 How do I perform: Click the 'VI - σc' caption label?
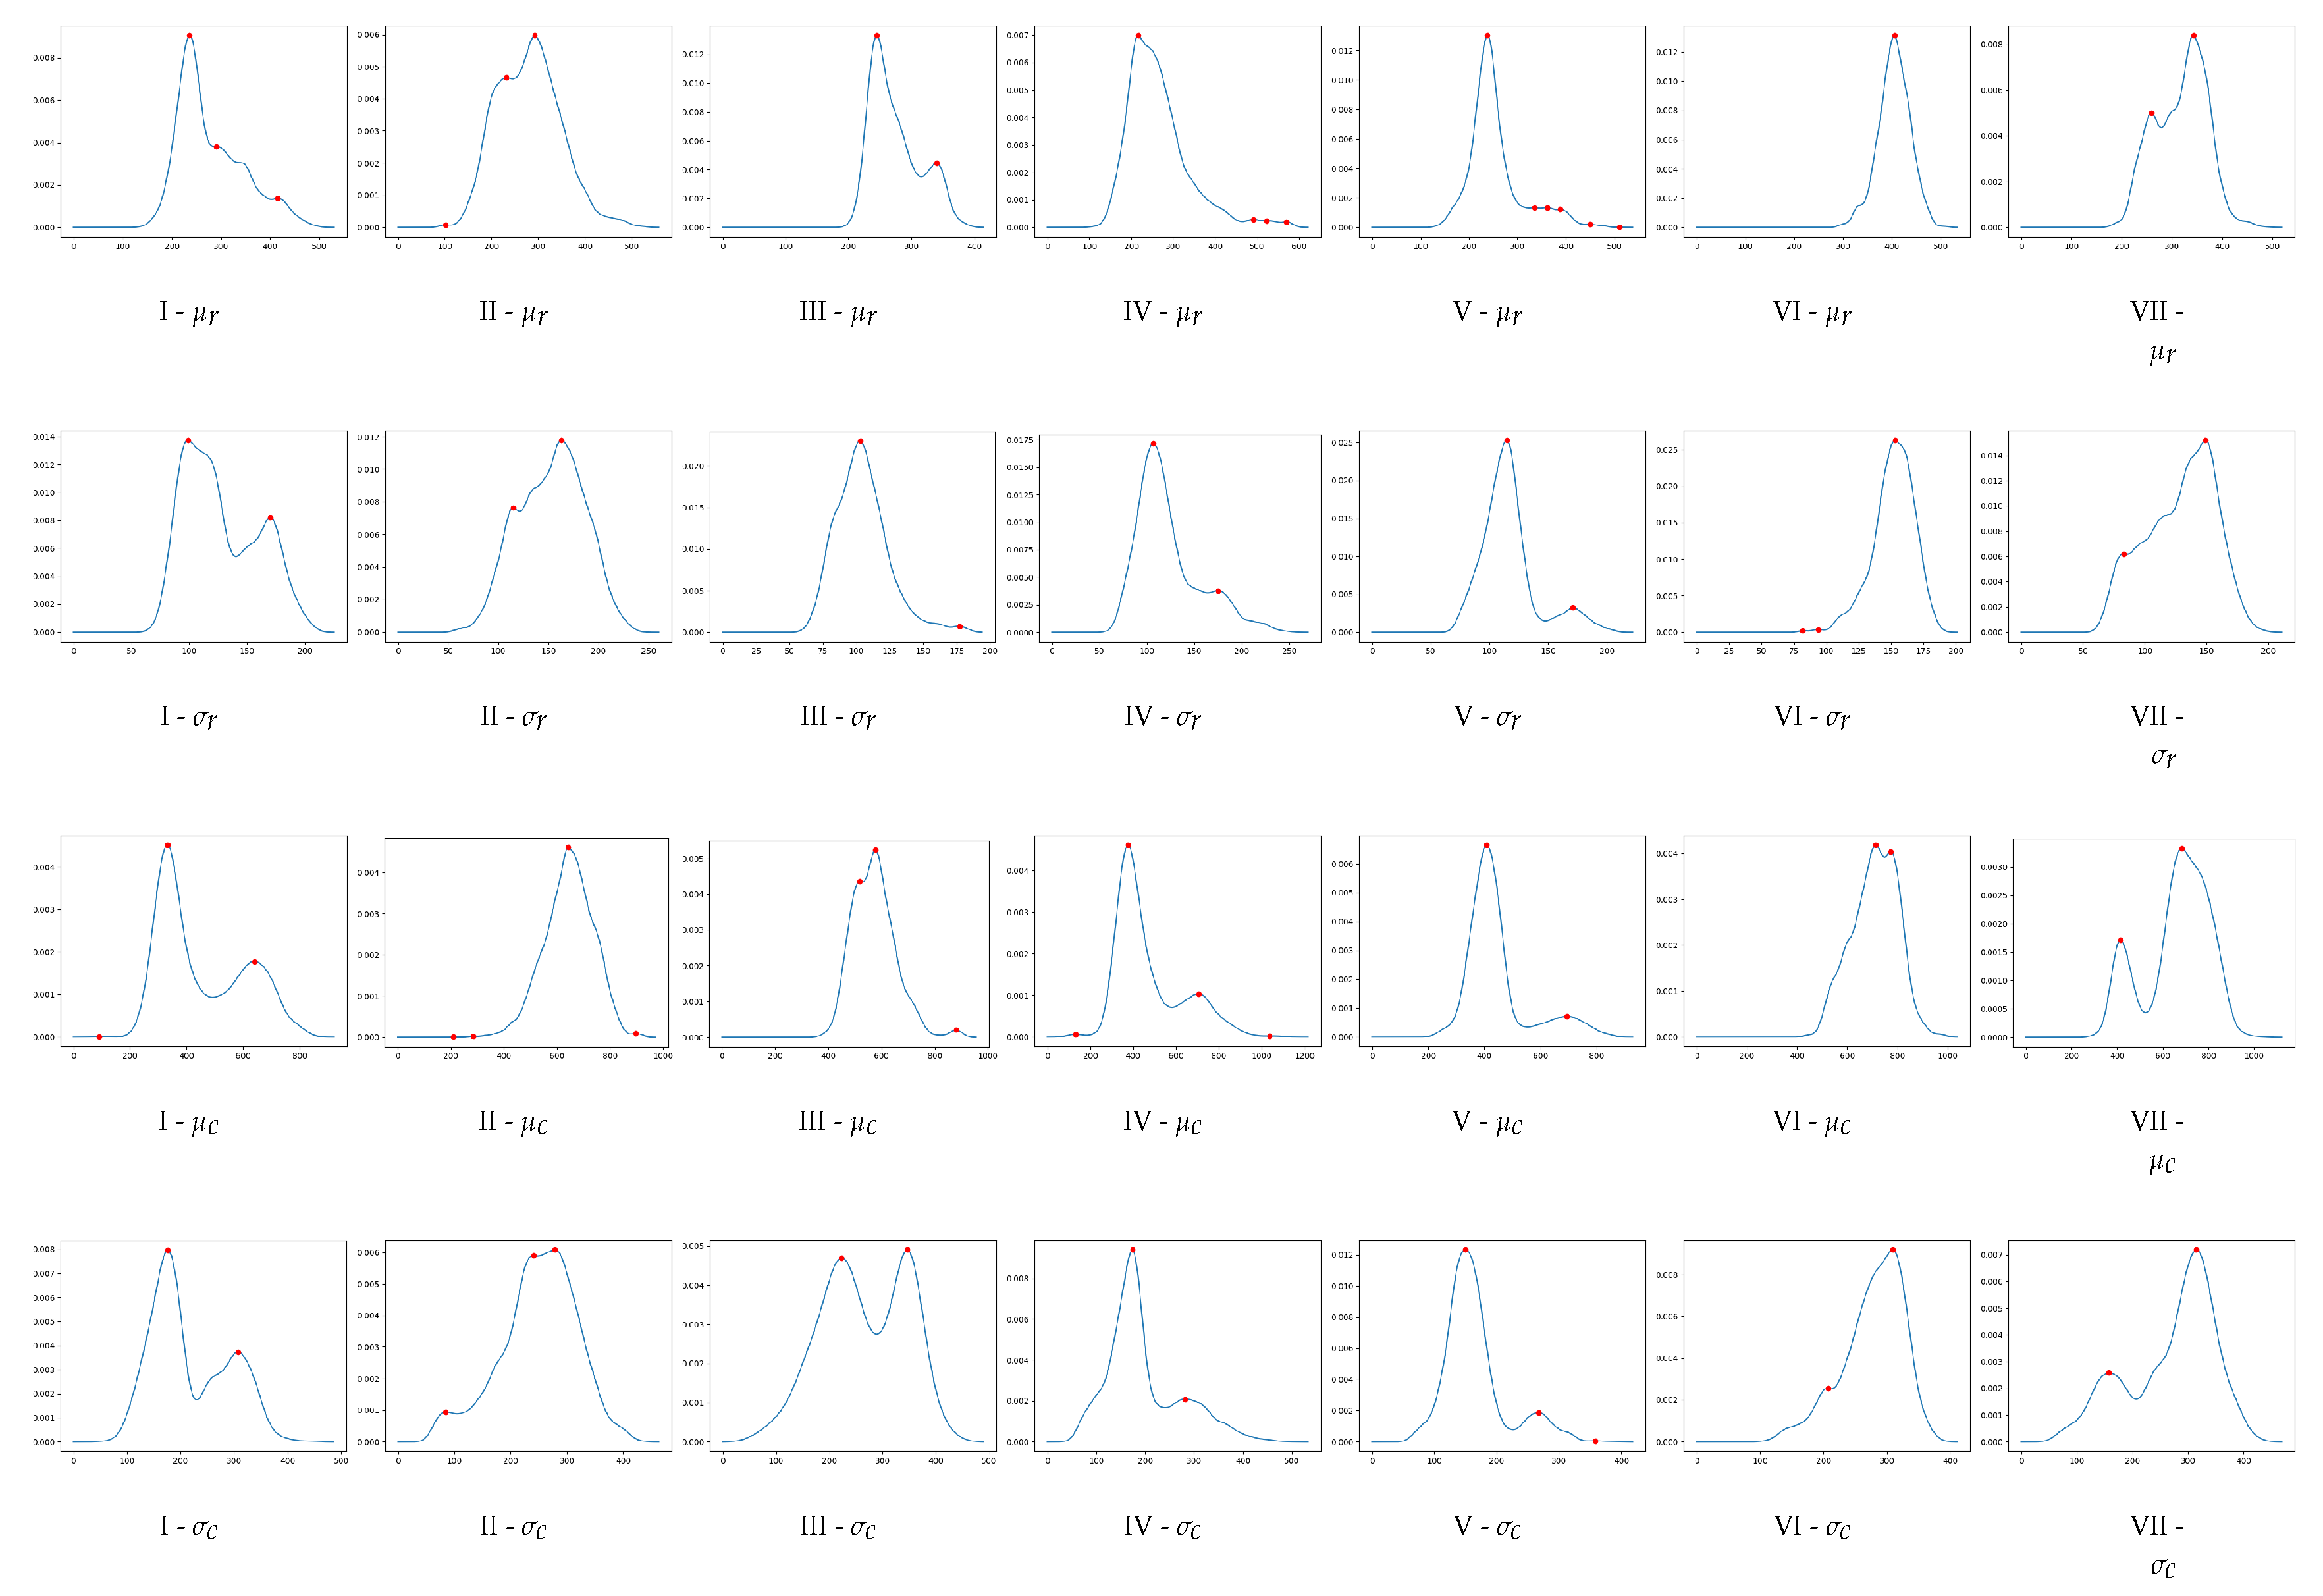click(x=1811, y=1526)
